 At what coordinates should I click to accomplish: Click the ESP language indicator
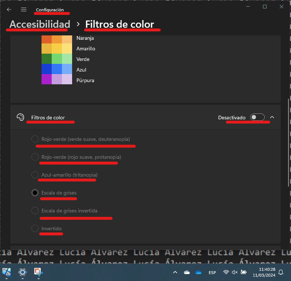coord(212,273)
